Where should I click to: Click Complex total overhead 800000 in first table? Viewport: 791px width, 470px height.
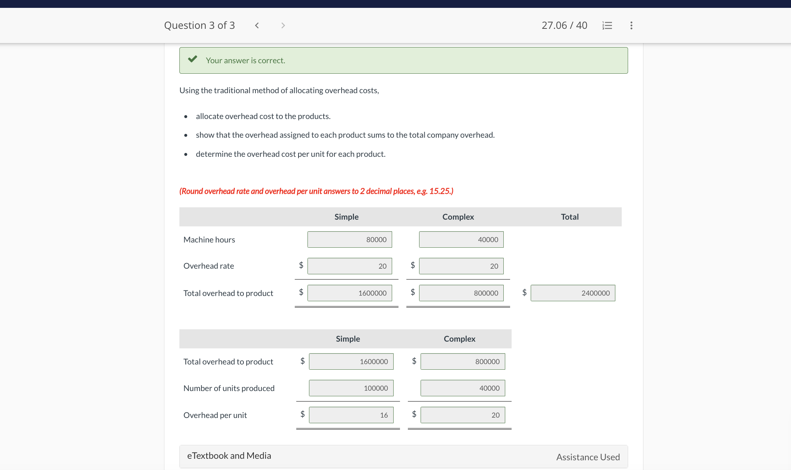[461, 293]
